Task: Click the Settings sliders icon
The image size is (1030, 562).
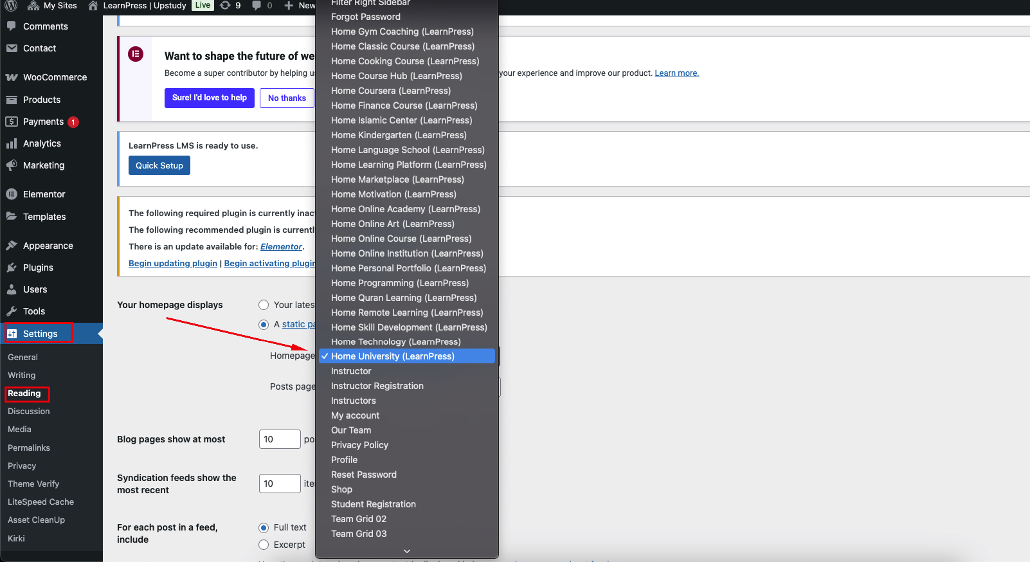Action: pyautogui.click(x=12, y=334)
